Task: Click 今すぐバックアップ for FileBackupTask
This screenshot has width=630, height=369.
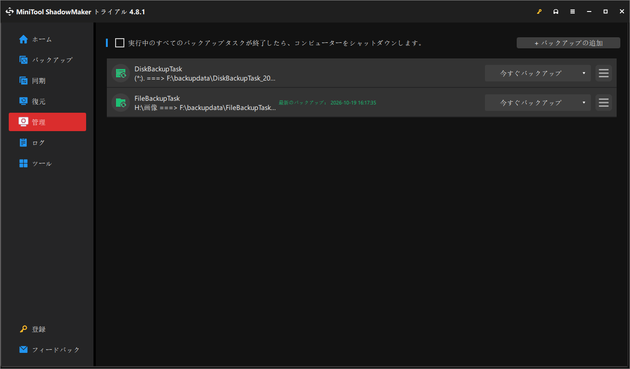Action: point(531,103)
